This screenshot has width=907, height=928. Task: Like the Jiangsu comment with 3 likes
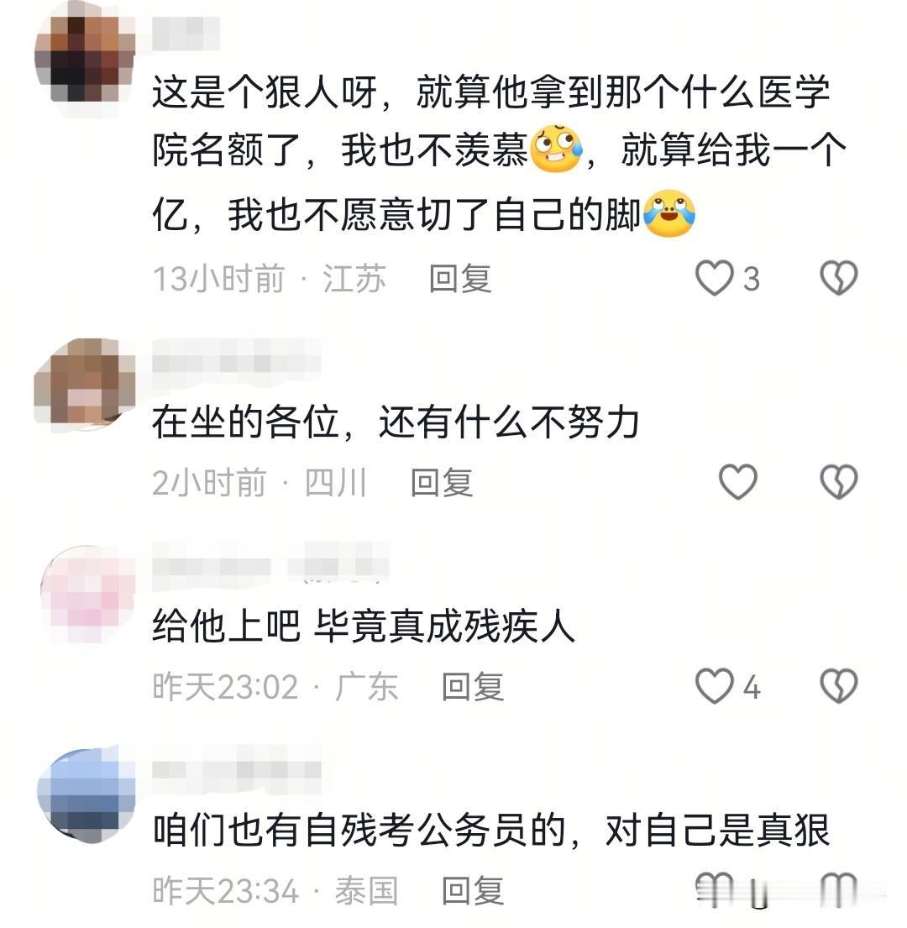(714, 278)
